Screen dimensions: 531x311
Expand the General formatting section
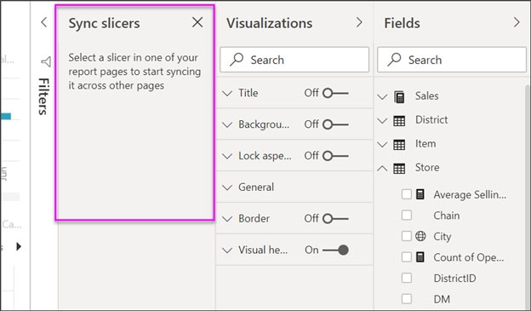(x=294, y=187)
